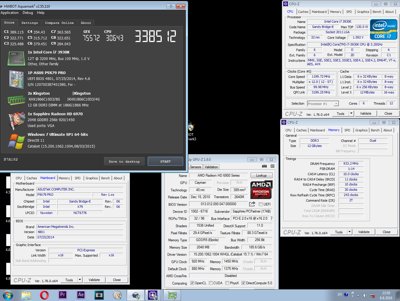The width and height of the screenshot is (400, 301).
Task: Click the Bus Interface question mark in GPU-Z
Action: click(x=271, y=218)
